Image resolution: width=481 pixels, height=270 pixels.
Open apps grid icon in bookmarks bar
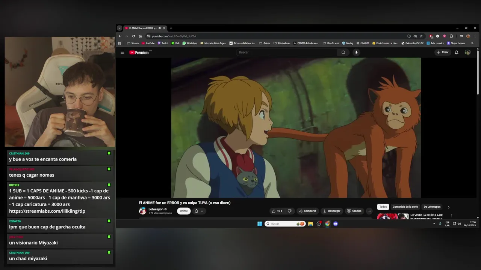tap(119, 43)
